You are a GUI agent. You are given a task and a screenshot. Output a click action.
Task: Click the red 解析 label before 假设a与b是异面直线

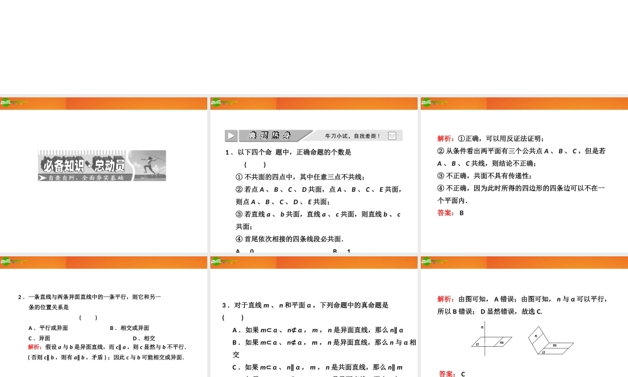pyautogui.click(x=36, y=347)
